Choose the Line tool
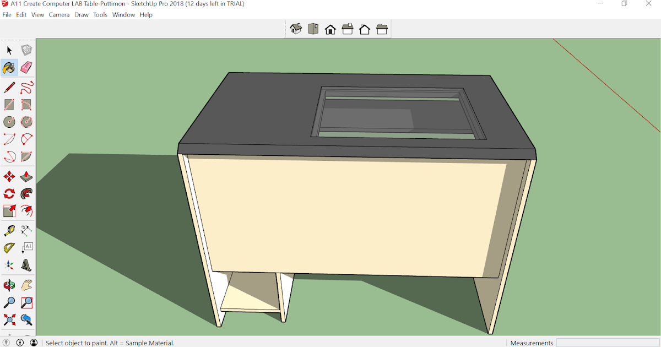The width and height of the screenshot is (661, 347). (x=9, y=87)
